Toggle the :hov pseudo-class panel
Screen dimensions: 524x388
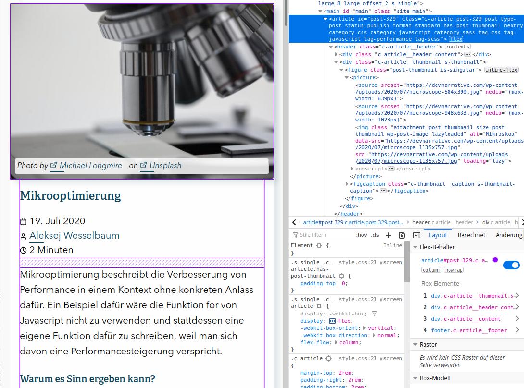point(362,235)
